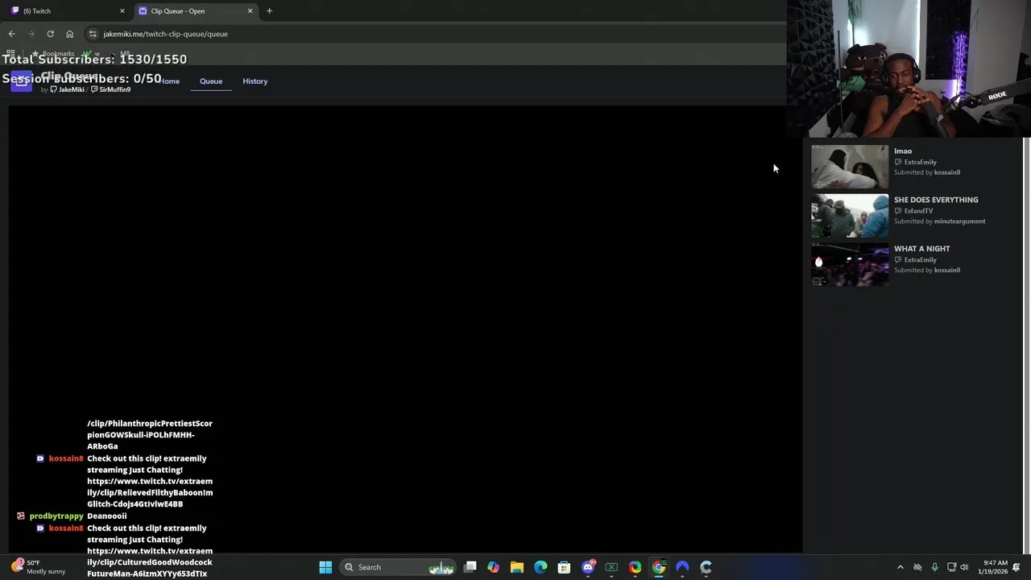Switch to the (6) Twitch browser tab

coord(67,11)
